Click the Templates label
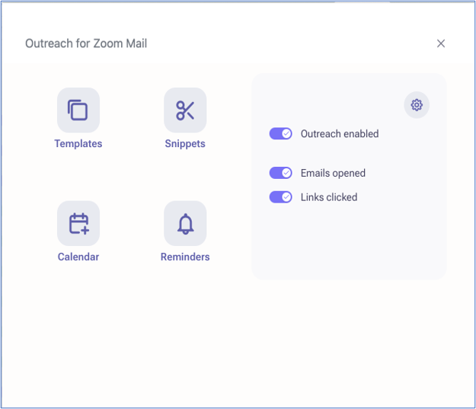 click(x=78, y=144)
